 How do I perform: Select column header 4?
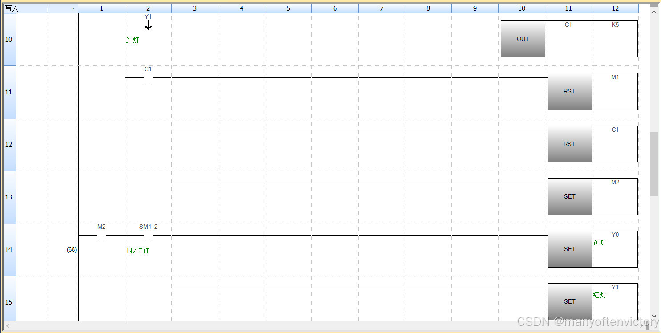point(242,8)
